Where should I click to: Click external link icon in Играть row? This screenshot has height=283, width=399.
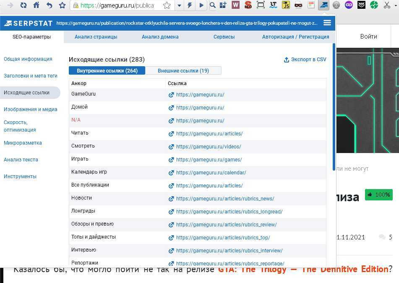pos(171,160)
